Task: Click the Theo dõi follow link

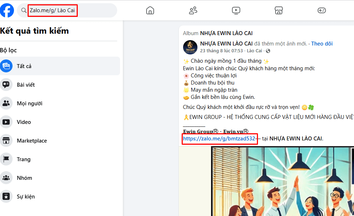Action: (322, 44)
